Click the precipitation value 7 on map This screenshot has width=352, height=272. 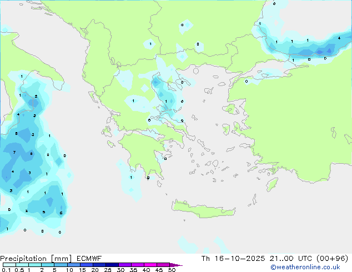click(14, 153)
